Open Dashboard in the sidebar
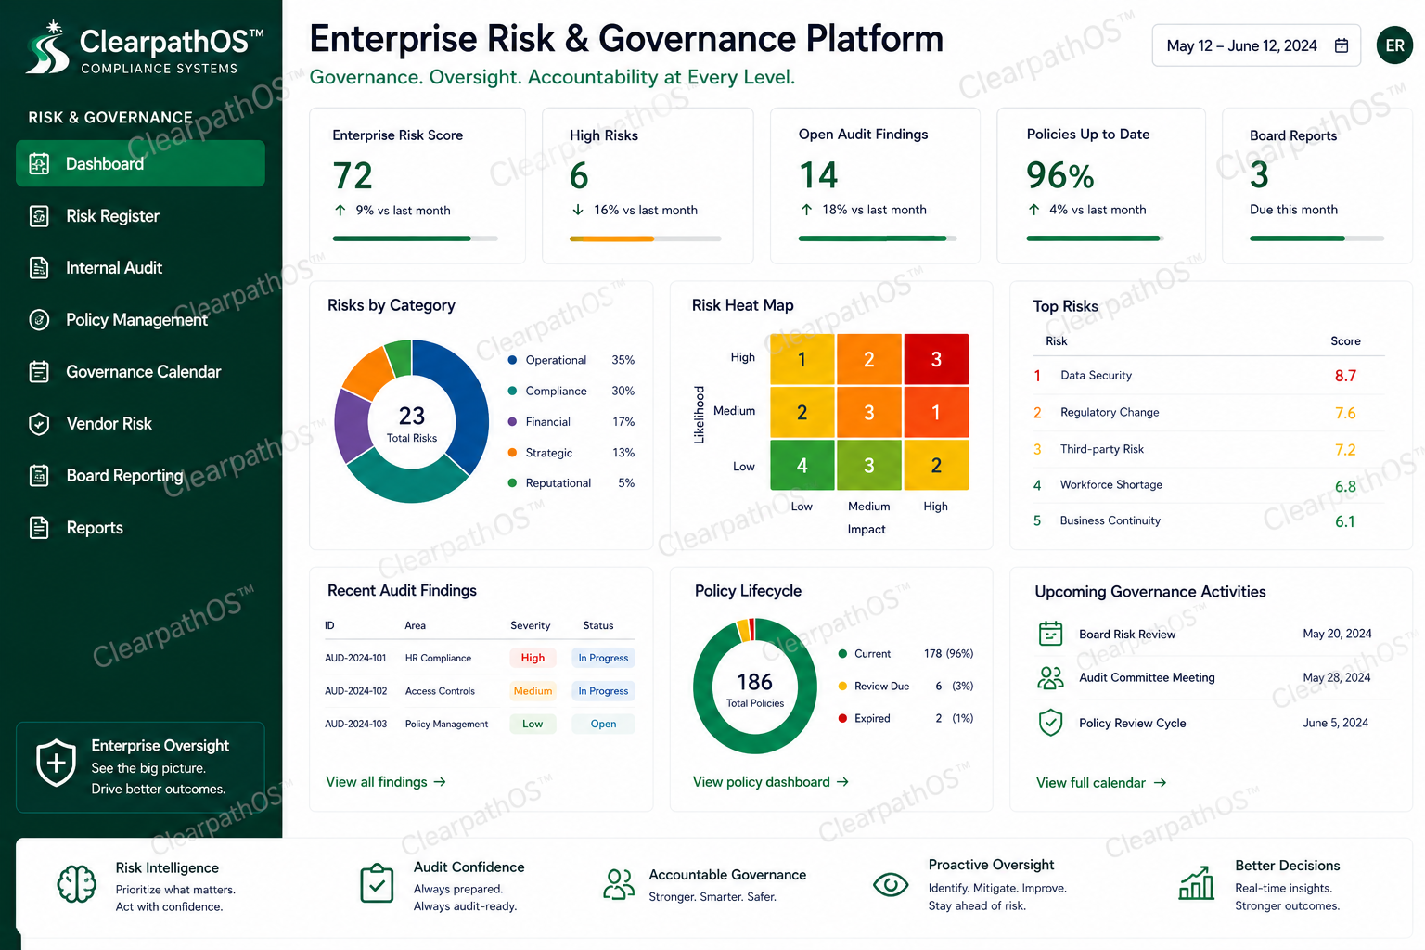Viewport: 1425px width, 950px height. pos(140,163)
